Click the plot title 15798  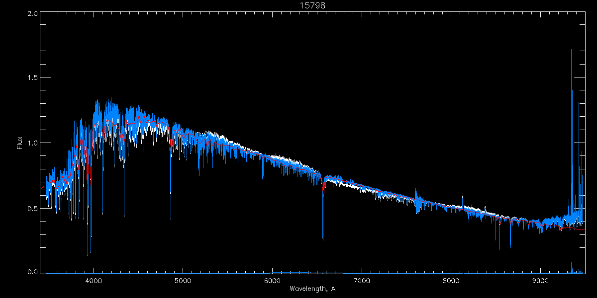[x=312, y=5]
